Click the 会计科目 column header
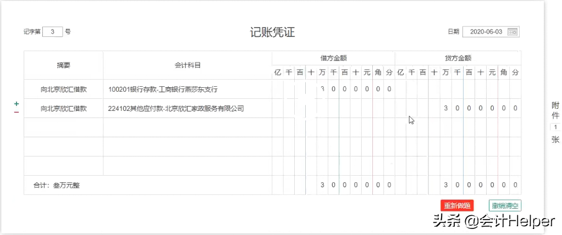This screenshot has height=235, width=562. coord(188,65)
